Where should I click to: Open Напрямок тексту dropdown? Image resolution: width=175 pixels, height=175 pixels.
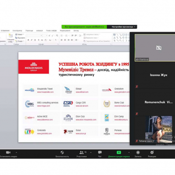tap(92, 34)
